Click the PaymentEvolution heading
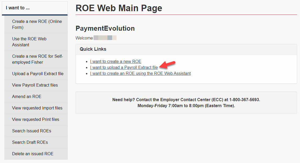The image size is (300, 163). (x=105, y=28)
